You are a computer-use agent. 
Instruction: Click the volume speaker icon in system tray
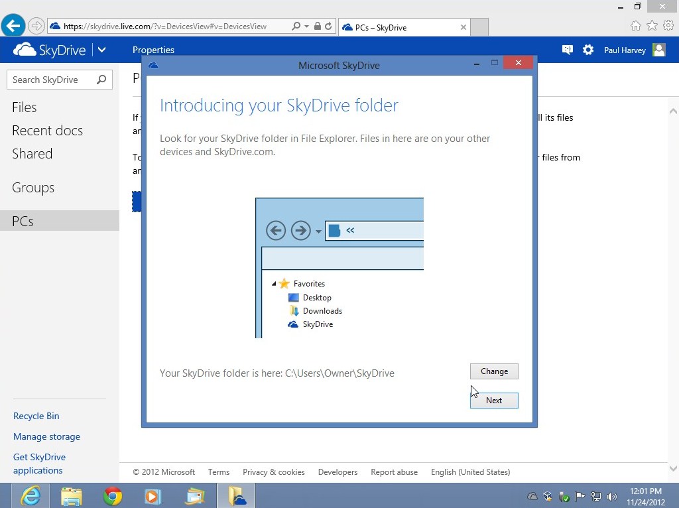(611, 496)
